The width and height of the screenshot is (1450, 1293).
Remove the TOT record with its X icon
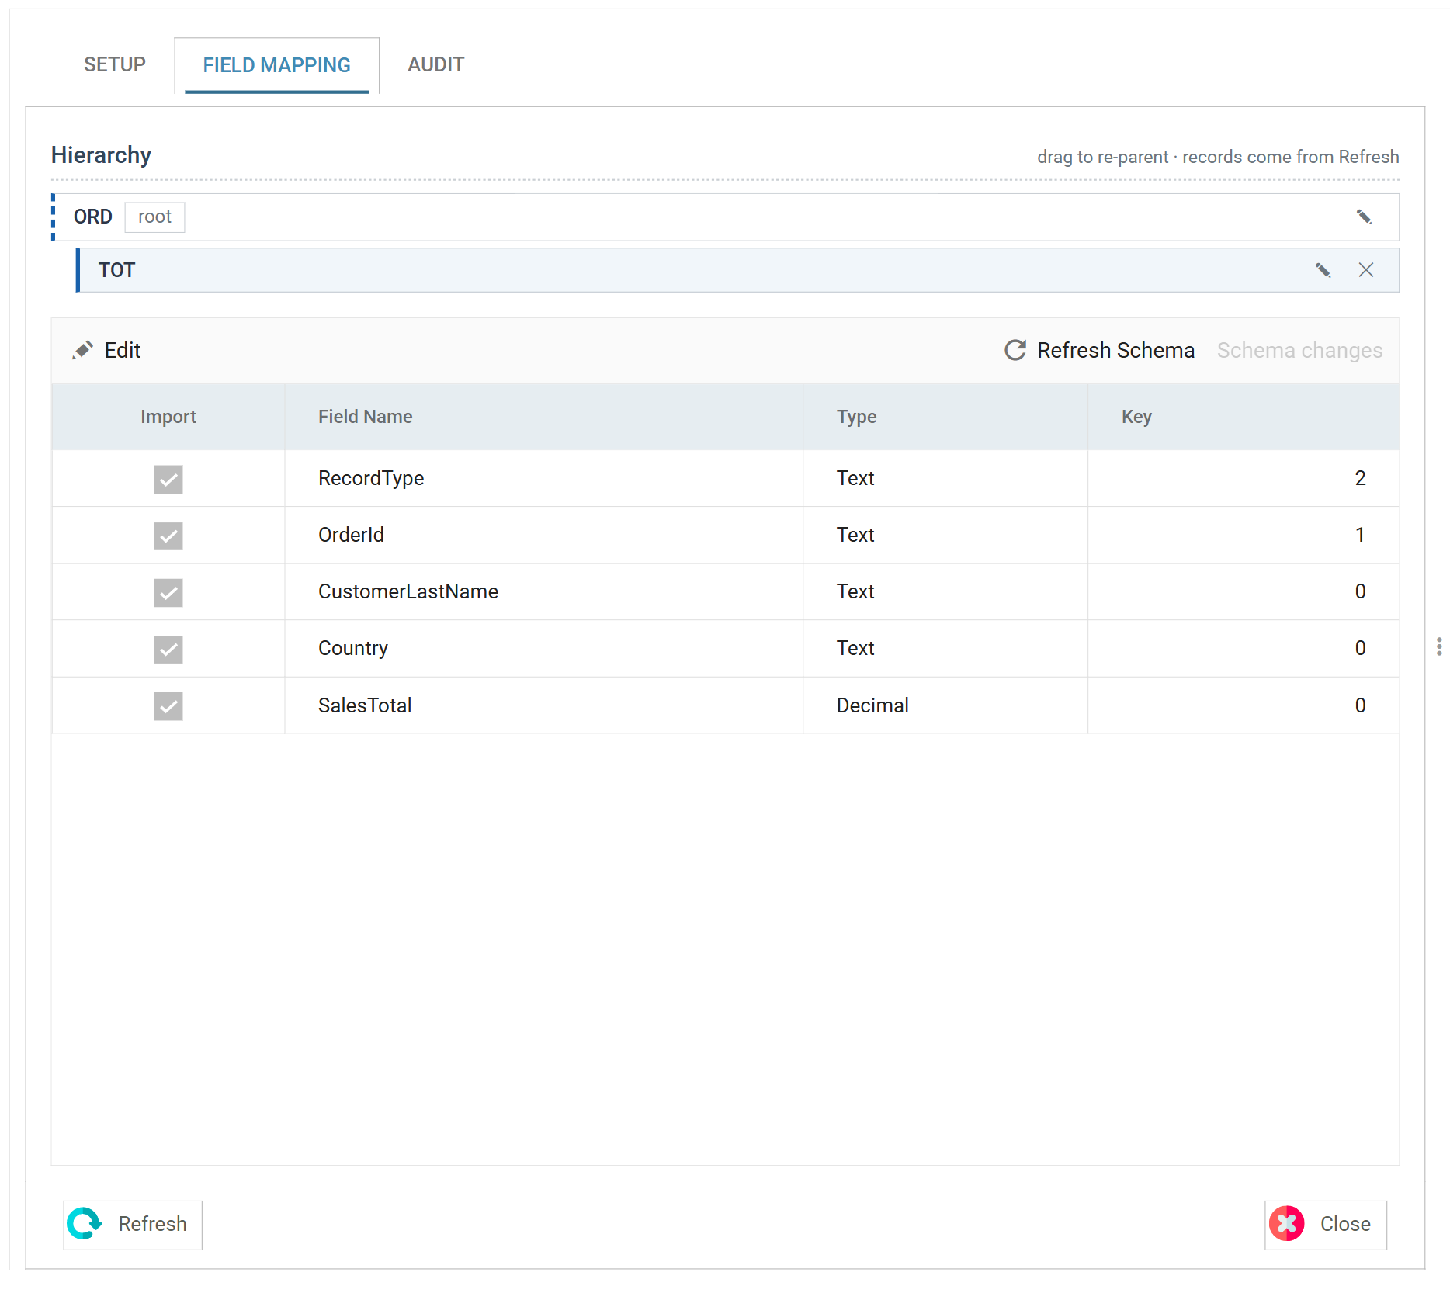(x=1366, y=270)
